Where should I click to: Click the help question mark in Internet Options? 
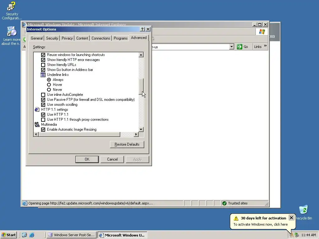[142, 29]
